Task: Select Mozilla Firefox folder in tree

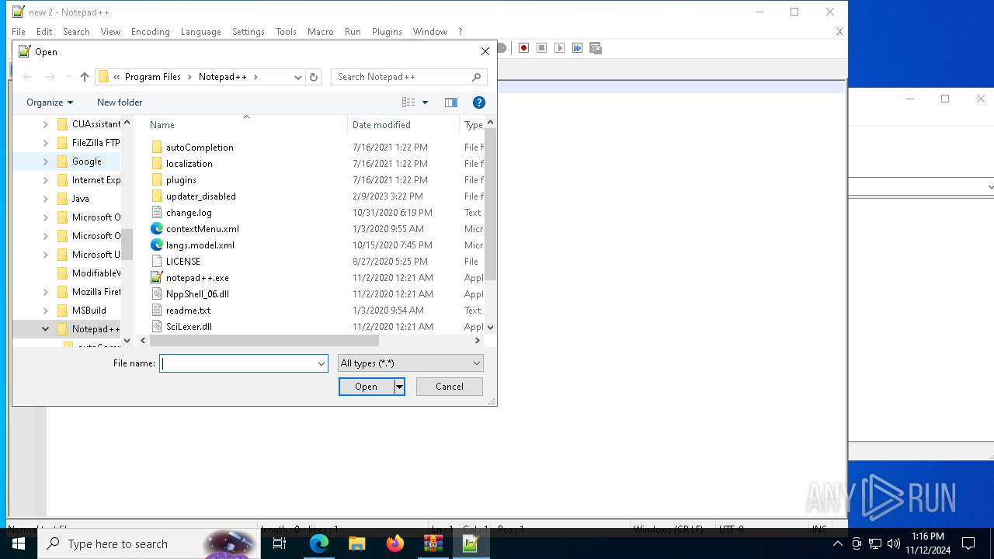Action: (x=96, y=292)
